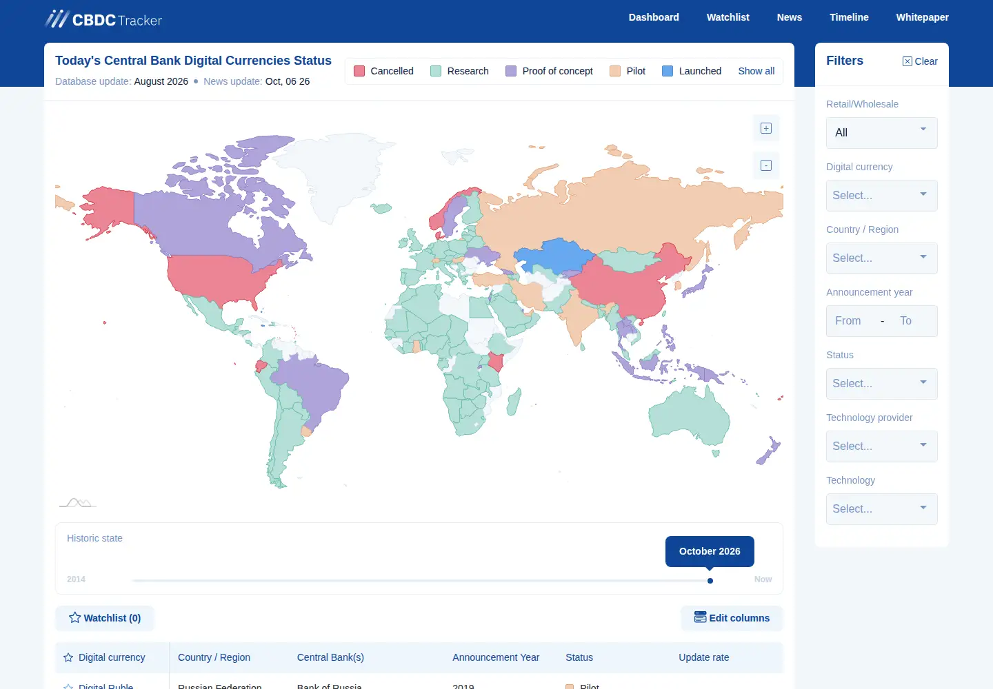
Task: Open the Whitepaper nav item
Action: (x=922, y=17)
